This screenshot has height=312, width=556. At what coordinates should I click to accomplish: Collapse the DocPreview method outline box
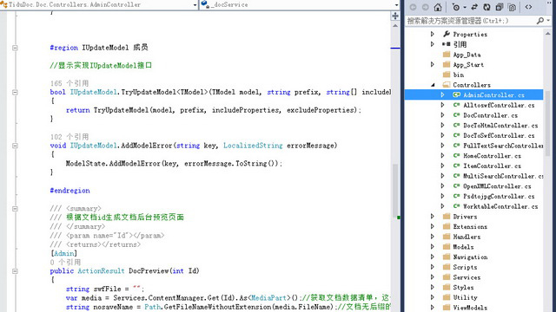point(15,271)
